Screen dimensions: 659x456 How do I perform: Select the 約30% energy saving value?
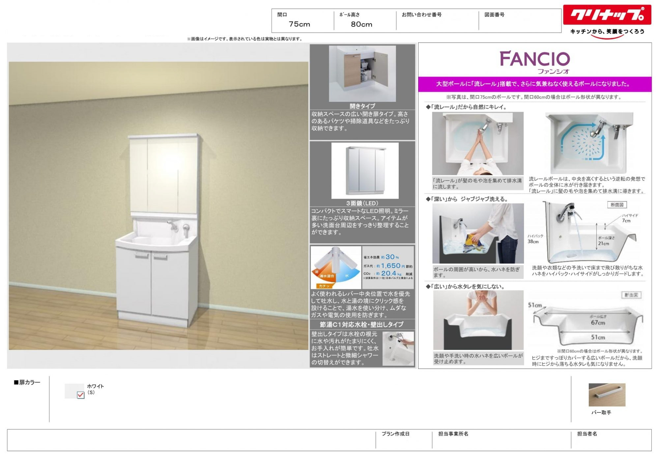[390, 257]
